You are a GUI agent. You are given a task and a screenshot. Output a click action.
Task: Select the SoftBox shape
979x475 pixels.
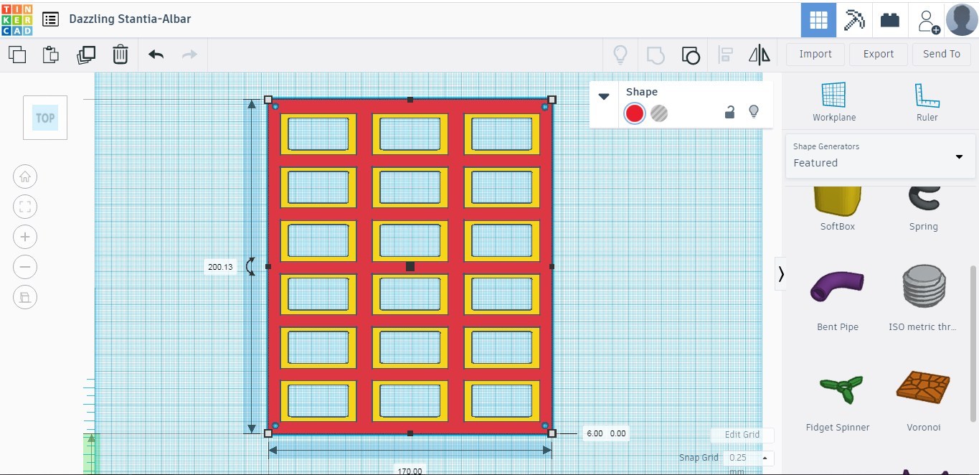click(838, 209)
